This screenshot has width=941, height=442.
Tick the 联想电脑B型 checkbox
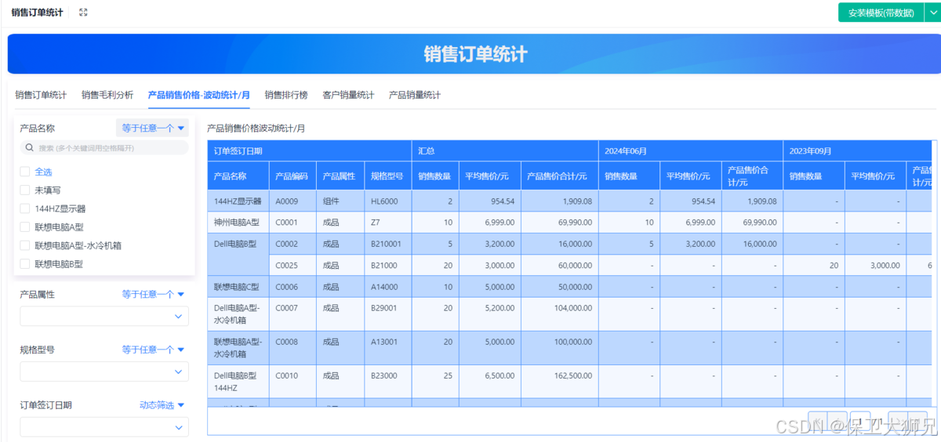tap(25, 264)
